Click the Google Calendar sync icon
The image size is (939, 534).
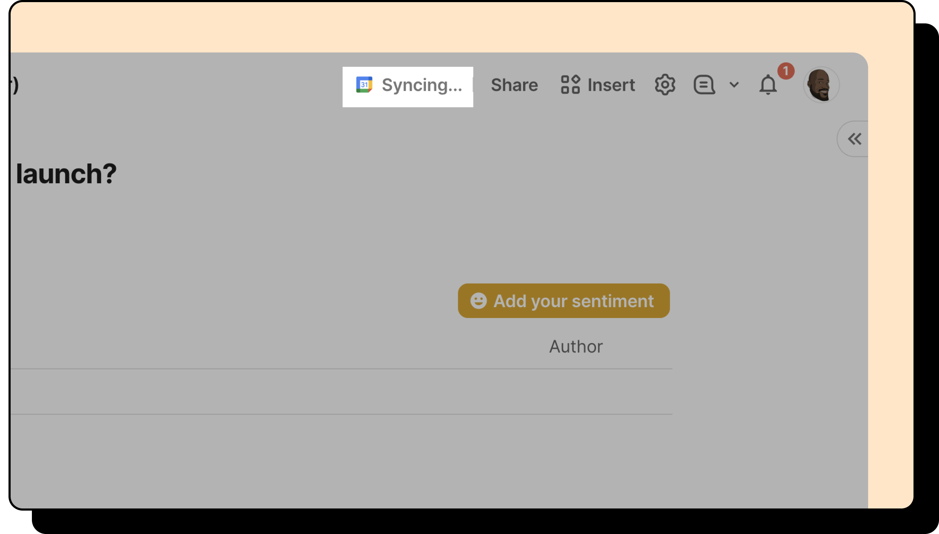[x=364, y=85]
